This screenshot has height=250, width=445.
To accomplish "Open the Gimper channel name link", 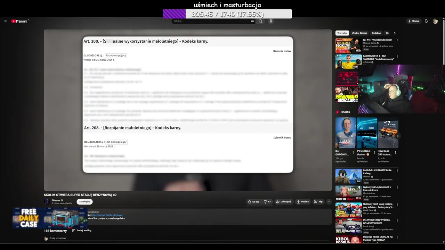I will (56, 200).
